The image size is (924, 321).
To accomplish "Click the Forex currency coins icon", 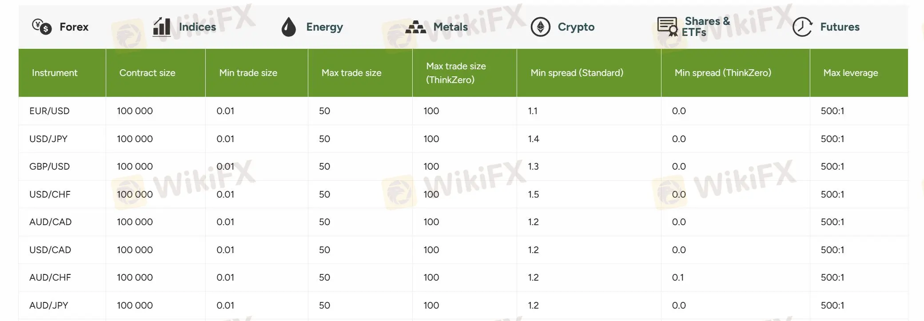I will click(42, 27).
